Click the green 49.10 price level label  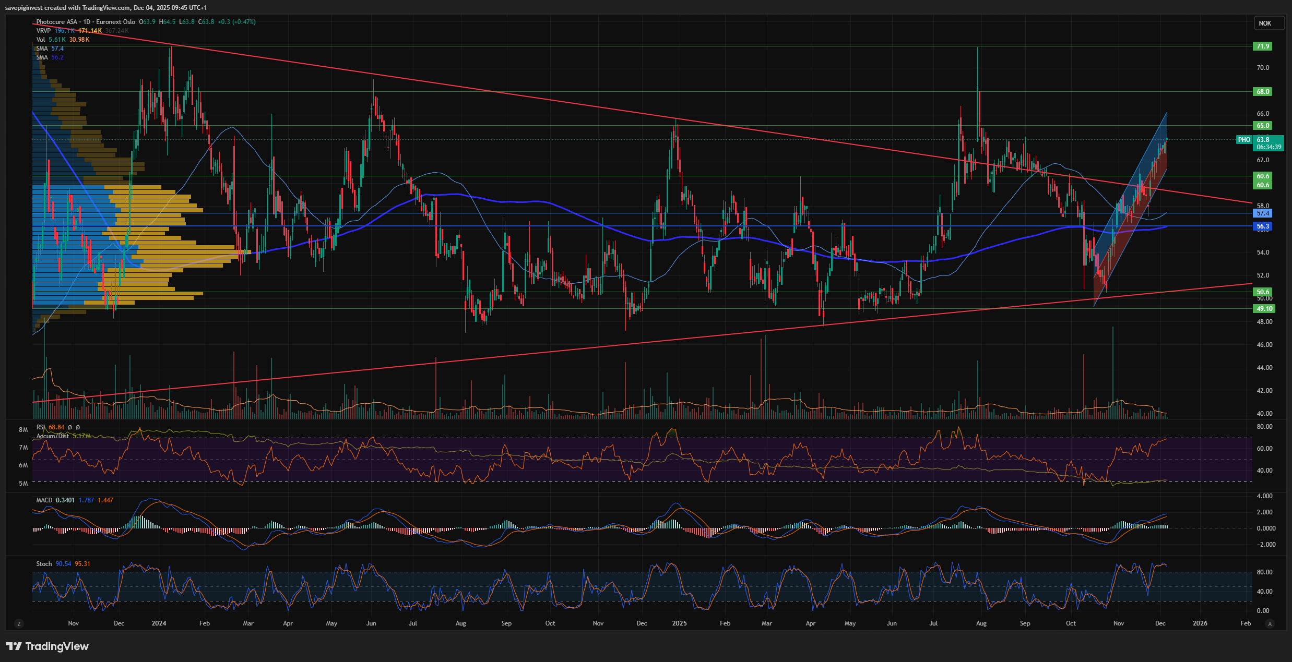(x=1264, y=309)
